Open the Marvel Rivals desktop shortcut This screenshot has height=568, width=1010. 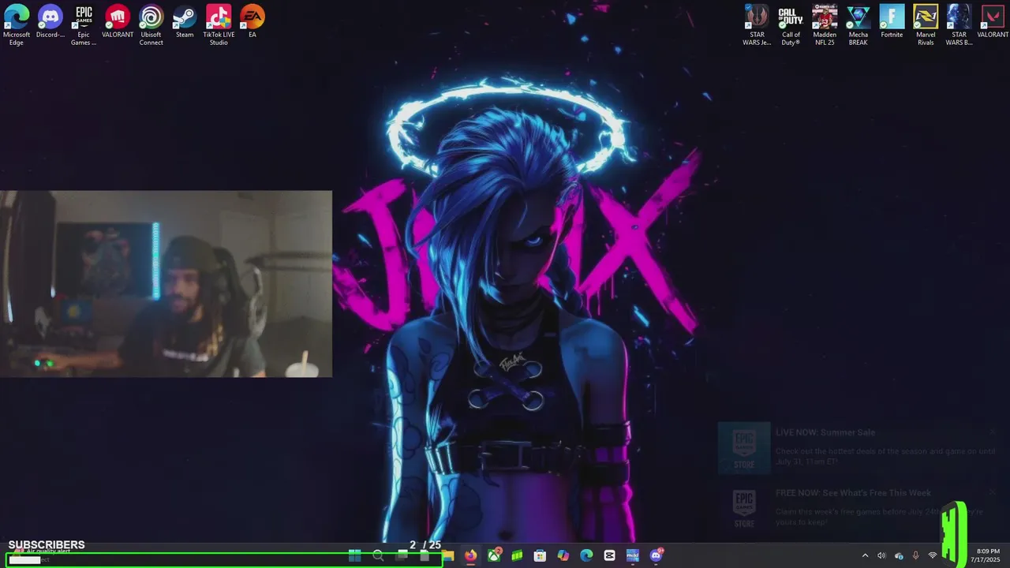[926, 25]
